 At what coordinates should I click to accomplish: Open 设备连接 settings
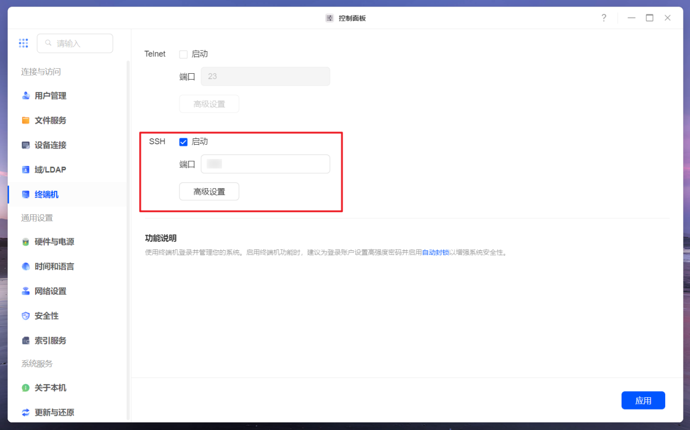(x=50, y=145)
